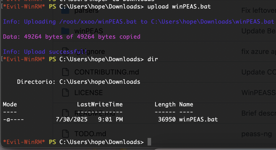Image resolution: width=276 pixels, height=150 pixels.
Task: Click the 'Info: Uploading /root/xxoo/winPEAS.bat' line
Action: [139, 22]
